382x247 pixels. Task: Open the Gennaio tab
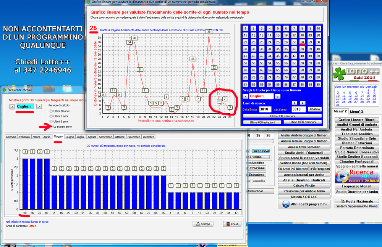(11, 137)
